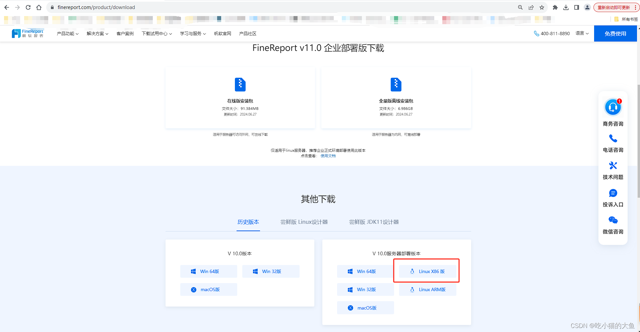Click the 全量版离线安装包 title text

[x=396, y=101]
